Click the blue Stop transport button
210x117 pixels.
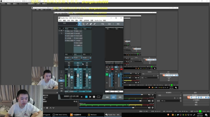(x=86, y=97)
